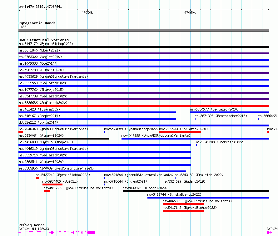Click nsv5417142 (ByrskaBishop2022) label

coord(190,208)
